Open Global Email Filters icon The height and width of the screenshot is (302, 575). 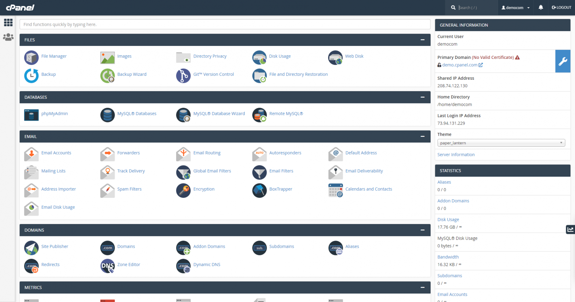click(x=183, y=172)
